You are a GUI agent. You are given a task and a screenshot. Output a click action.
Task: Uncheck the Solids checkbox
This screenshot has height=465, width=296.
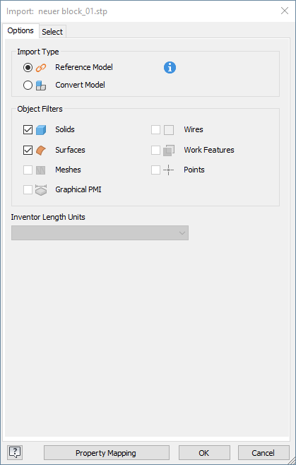(28, 129)
